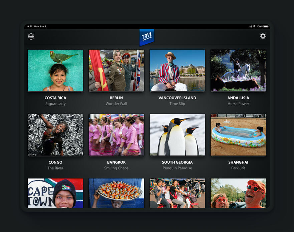
Task: Open the Costa Rica Jaguar Lady photo
Action: [x=55, y=71]
